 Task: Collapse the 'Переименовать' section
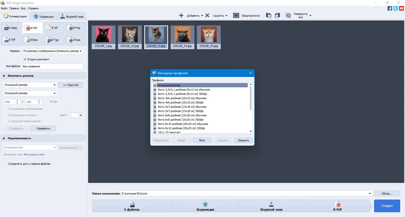pos(4,138)
